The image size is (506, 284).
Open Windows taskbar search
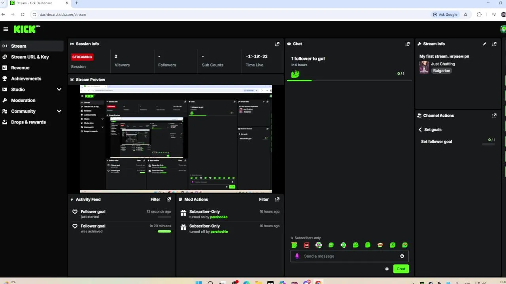[x=210, y=282]
